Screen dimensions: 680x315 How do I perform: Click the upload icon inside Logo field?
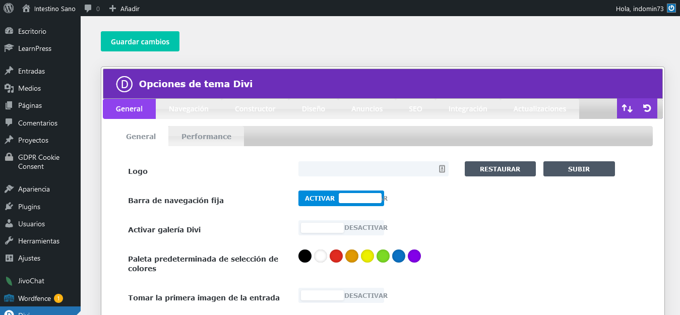pos(442,169)
